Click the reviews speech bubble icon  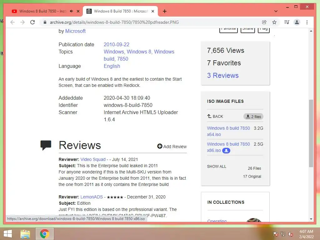tap(46, 145)
